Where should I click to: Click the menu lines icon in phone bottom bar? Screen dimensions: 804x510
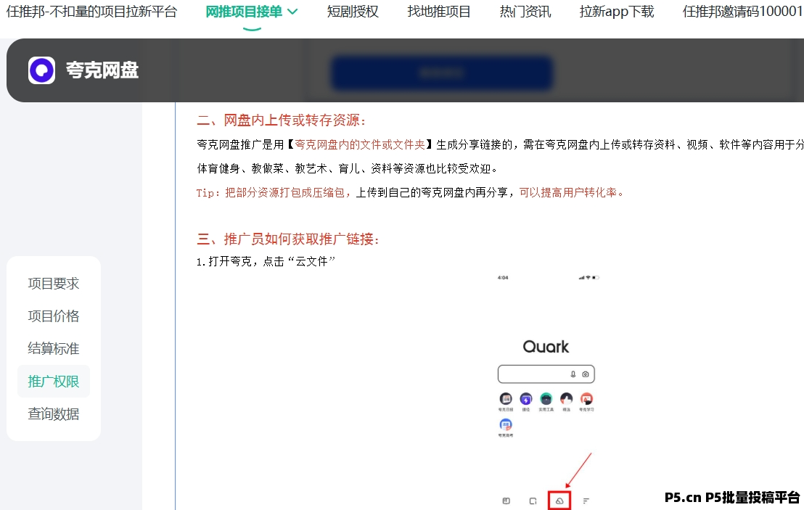coord(586,501)
